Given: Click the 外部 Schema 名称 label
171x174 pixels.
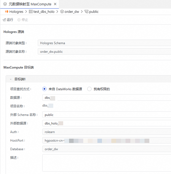Looking at the screenshot, I should pos(24,115).
